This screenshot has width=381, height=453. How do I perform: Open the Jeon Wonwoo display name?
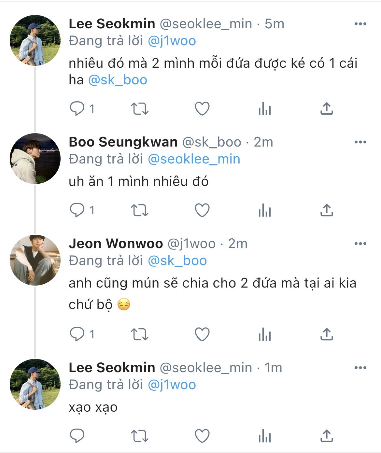point(116,244)
